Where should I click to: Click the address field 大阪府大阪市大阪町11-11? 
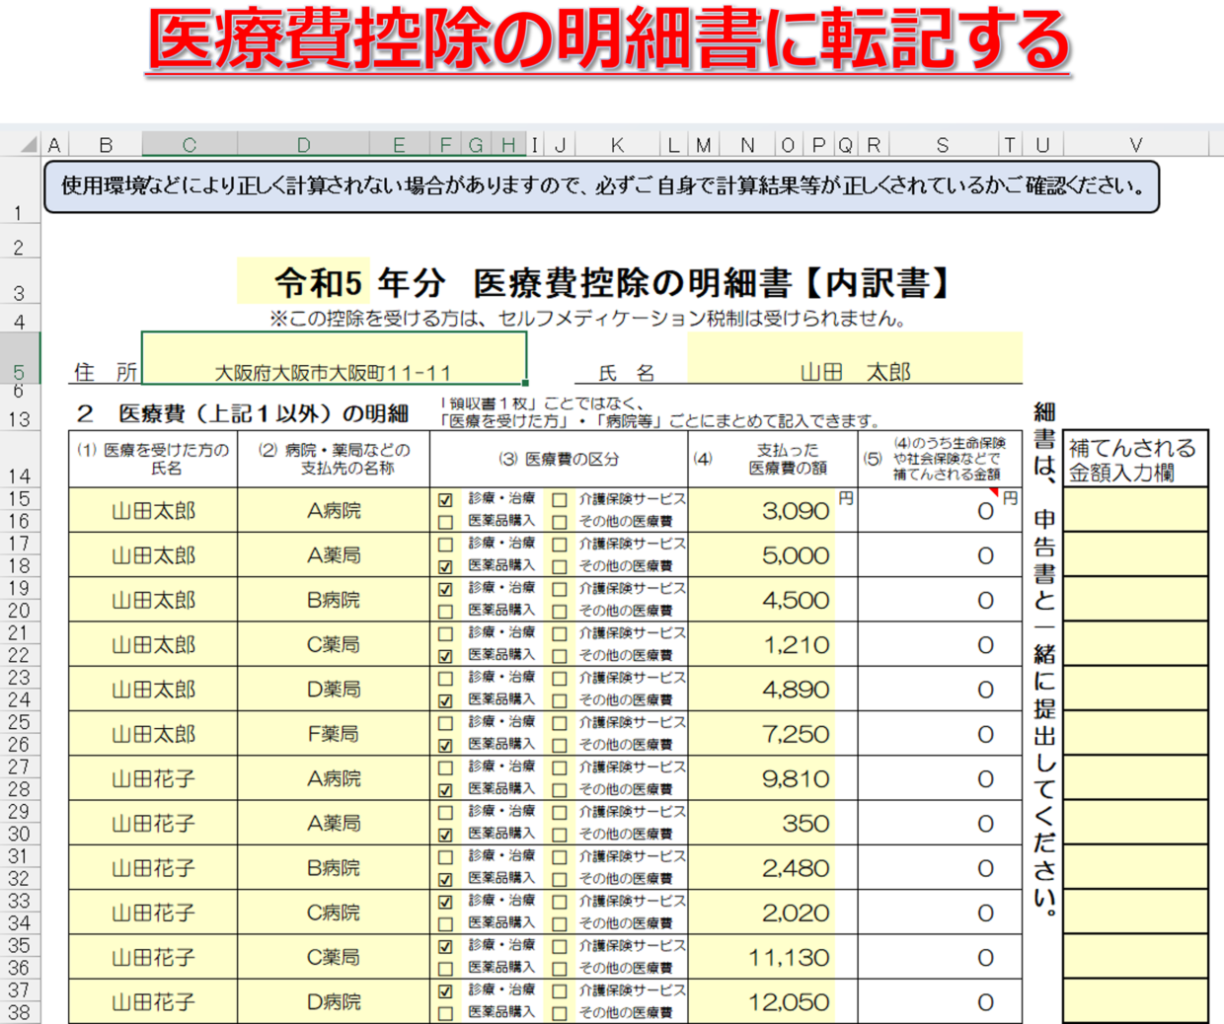point(334,359)
